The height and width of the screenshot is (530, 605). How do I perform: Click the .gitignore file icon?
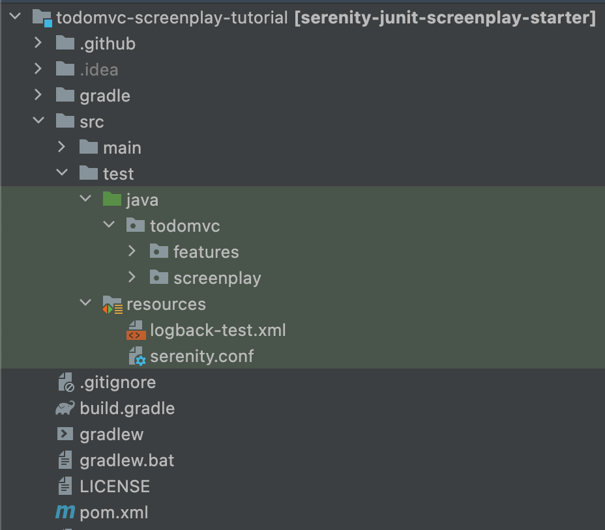[65, 382]
